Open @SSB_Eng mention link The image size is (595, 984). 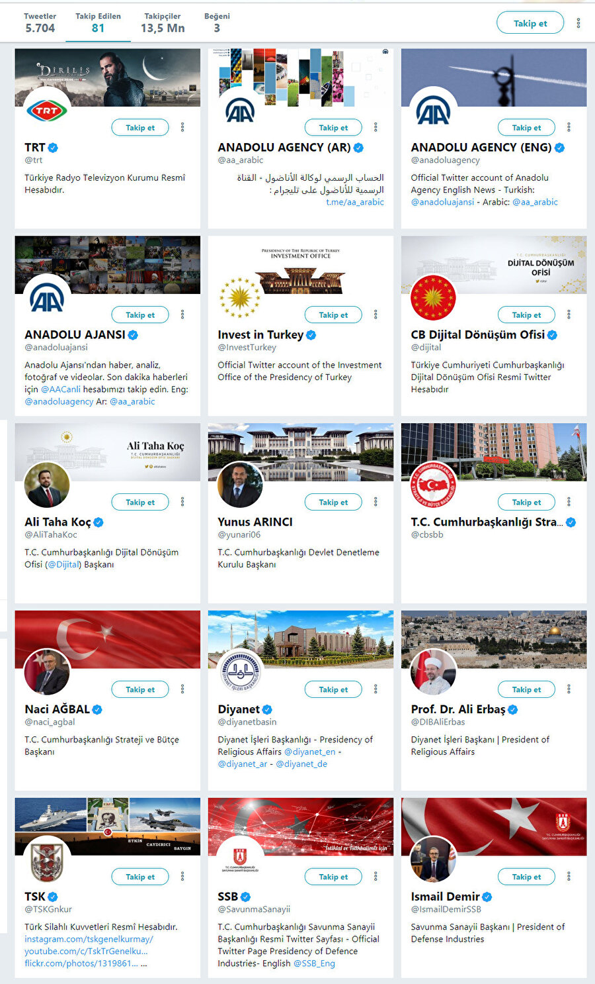[314, 963]
